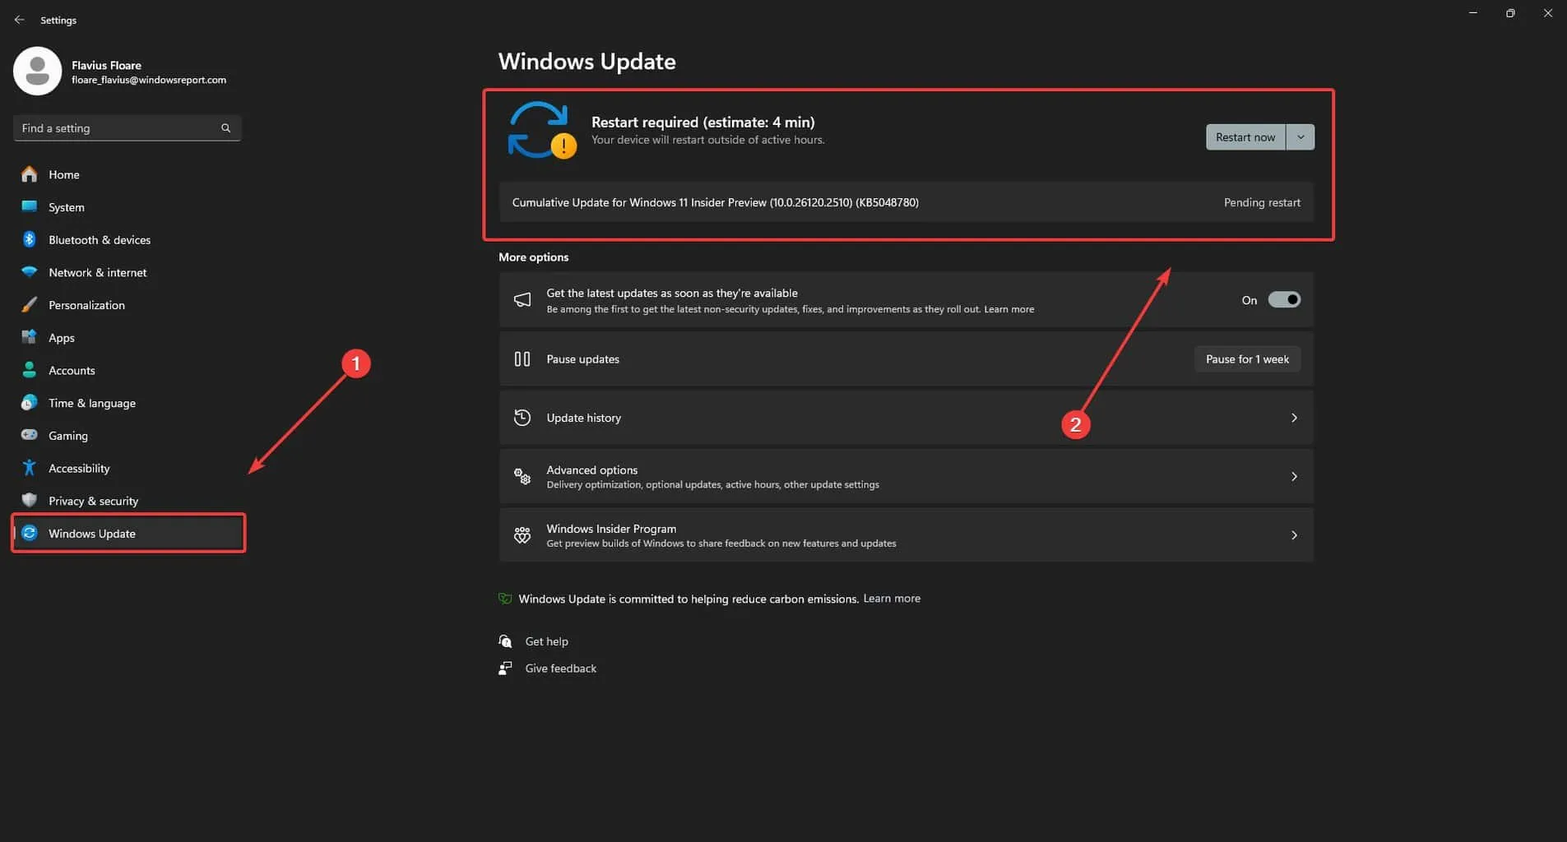This screenshot has width=1567, height=842.
Task: Click the Pause updates row label
Action: (x=582, y=359)
